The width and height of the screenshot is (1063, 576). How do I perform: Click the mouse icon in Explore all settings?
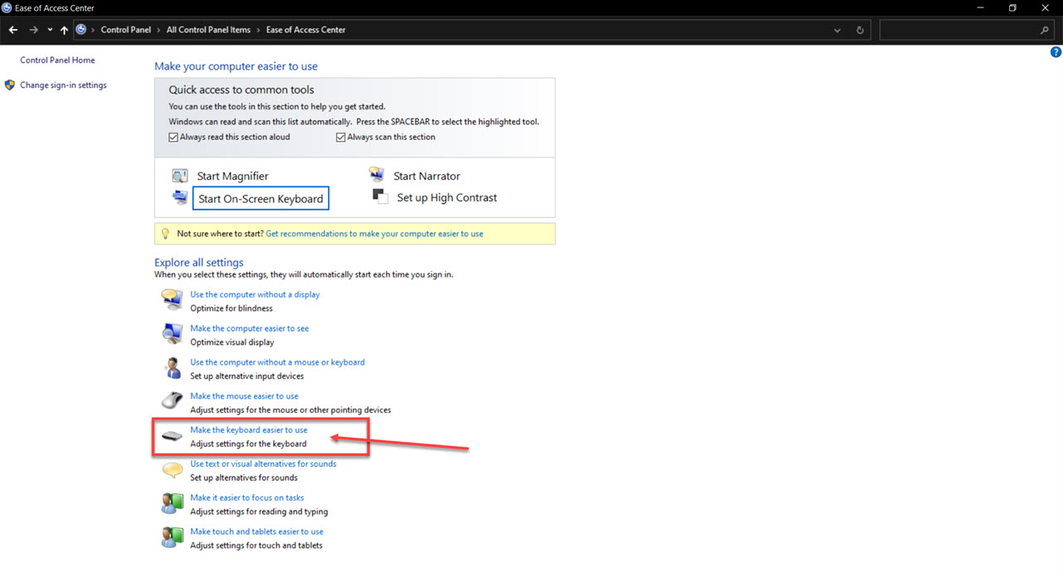[x=172, y=401]
